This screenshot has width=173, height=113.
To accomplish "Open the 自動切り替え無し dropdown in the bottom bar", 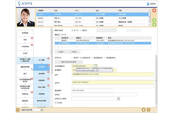I will (x=42, y=110).
